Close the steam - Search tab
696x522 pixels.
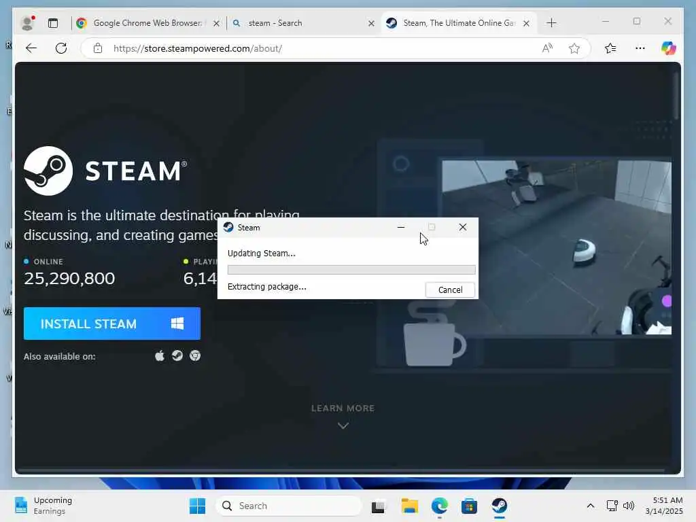(372, 23)
